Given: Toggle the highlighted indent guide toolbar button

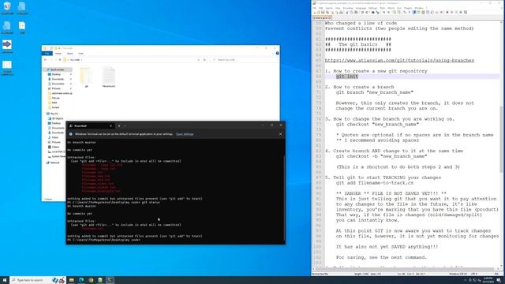Looking at the screenshot, I should coord(414,13).
